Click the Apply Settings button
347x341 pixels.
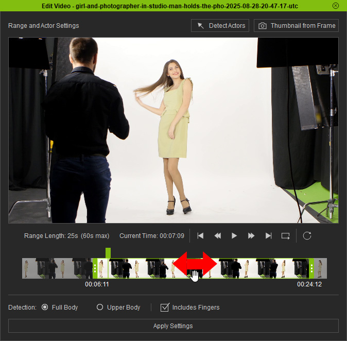(x=173, y=326)
